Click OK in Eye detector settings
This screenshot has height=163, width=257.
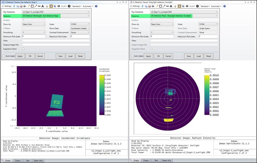[x=30, y=56]
